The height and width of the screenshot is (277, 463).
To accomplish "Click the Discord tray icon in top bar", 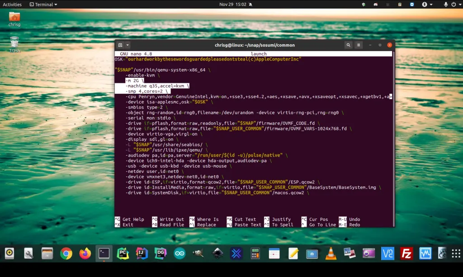I will point(376,5).
